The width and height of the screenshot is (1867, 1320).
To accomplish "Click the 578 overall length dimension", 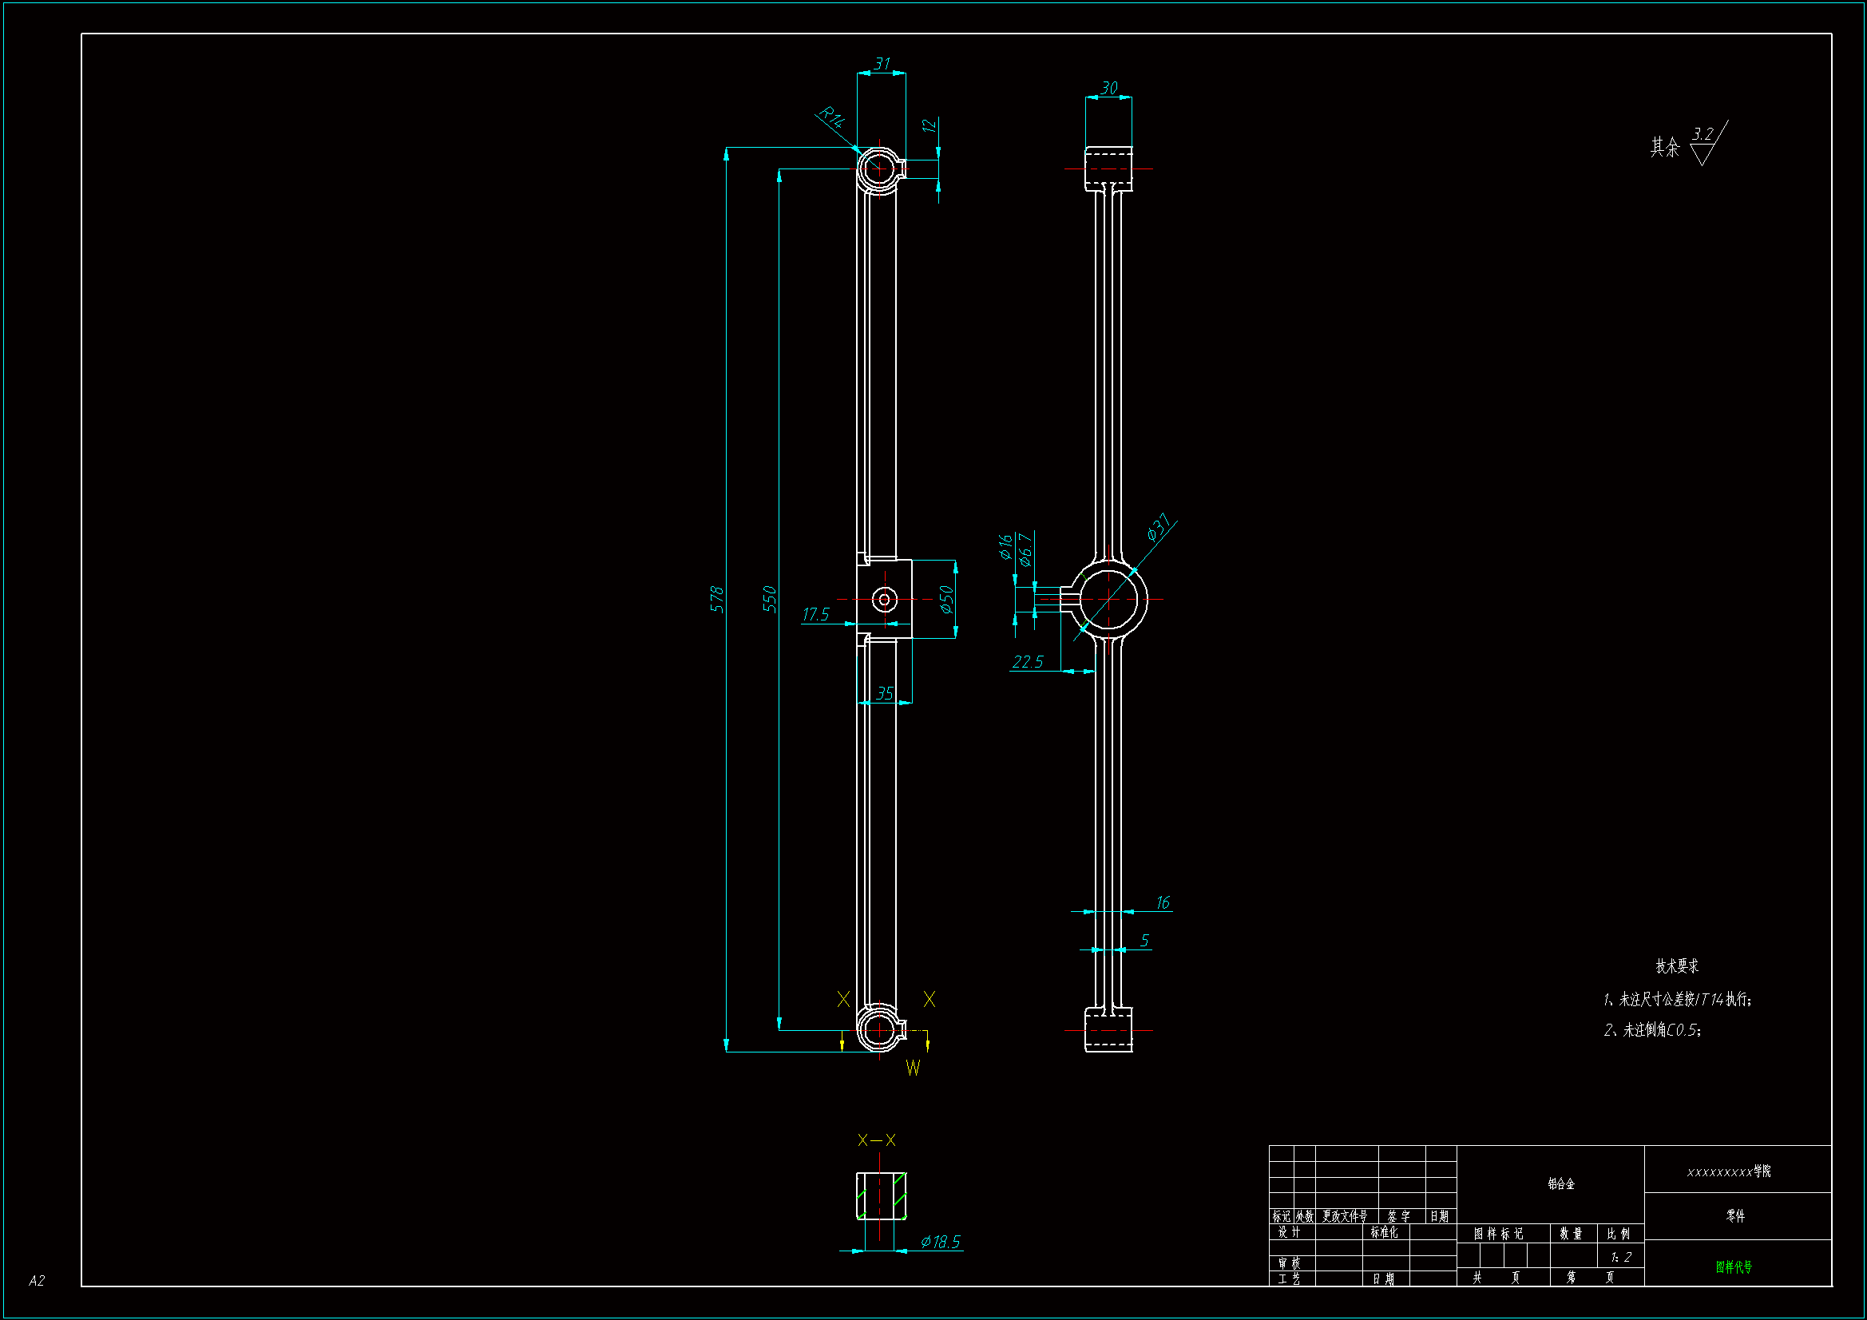I will coord(716,599).
